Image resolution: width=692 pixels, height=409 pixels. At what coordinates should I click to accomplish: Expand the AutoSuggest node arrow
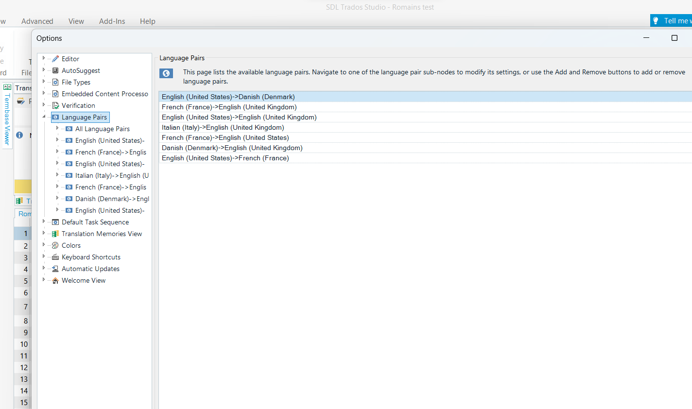pos(44,70)
